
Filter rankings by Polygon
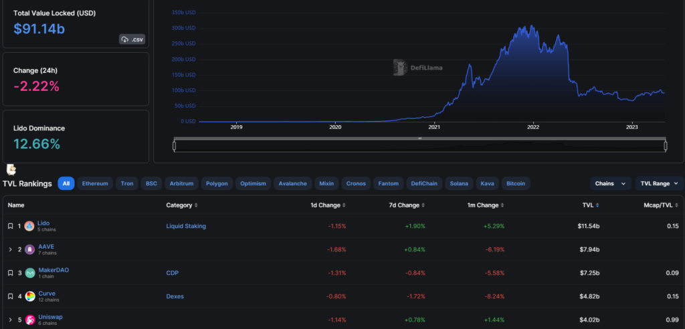point(217,183)
